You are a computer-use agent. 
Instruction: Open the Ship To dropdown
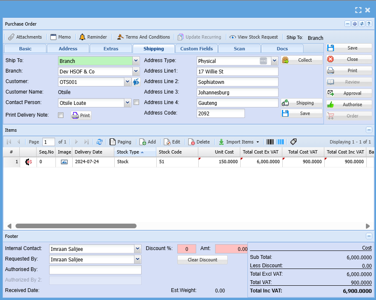[136, 61]
